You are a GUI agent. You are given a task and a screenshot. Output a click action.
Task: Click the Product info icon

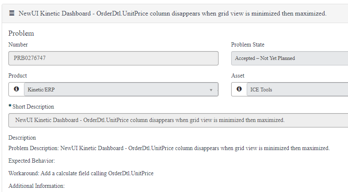pyautogui.click(x=16, y=89)
